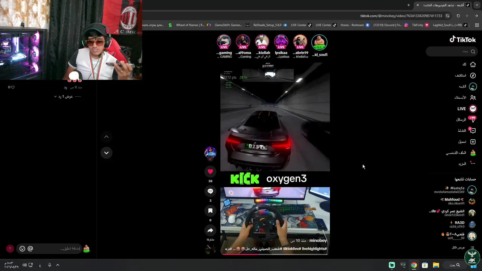Open the Explore compass icon
482x271 pixels.
tap(473, 75)
